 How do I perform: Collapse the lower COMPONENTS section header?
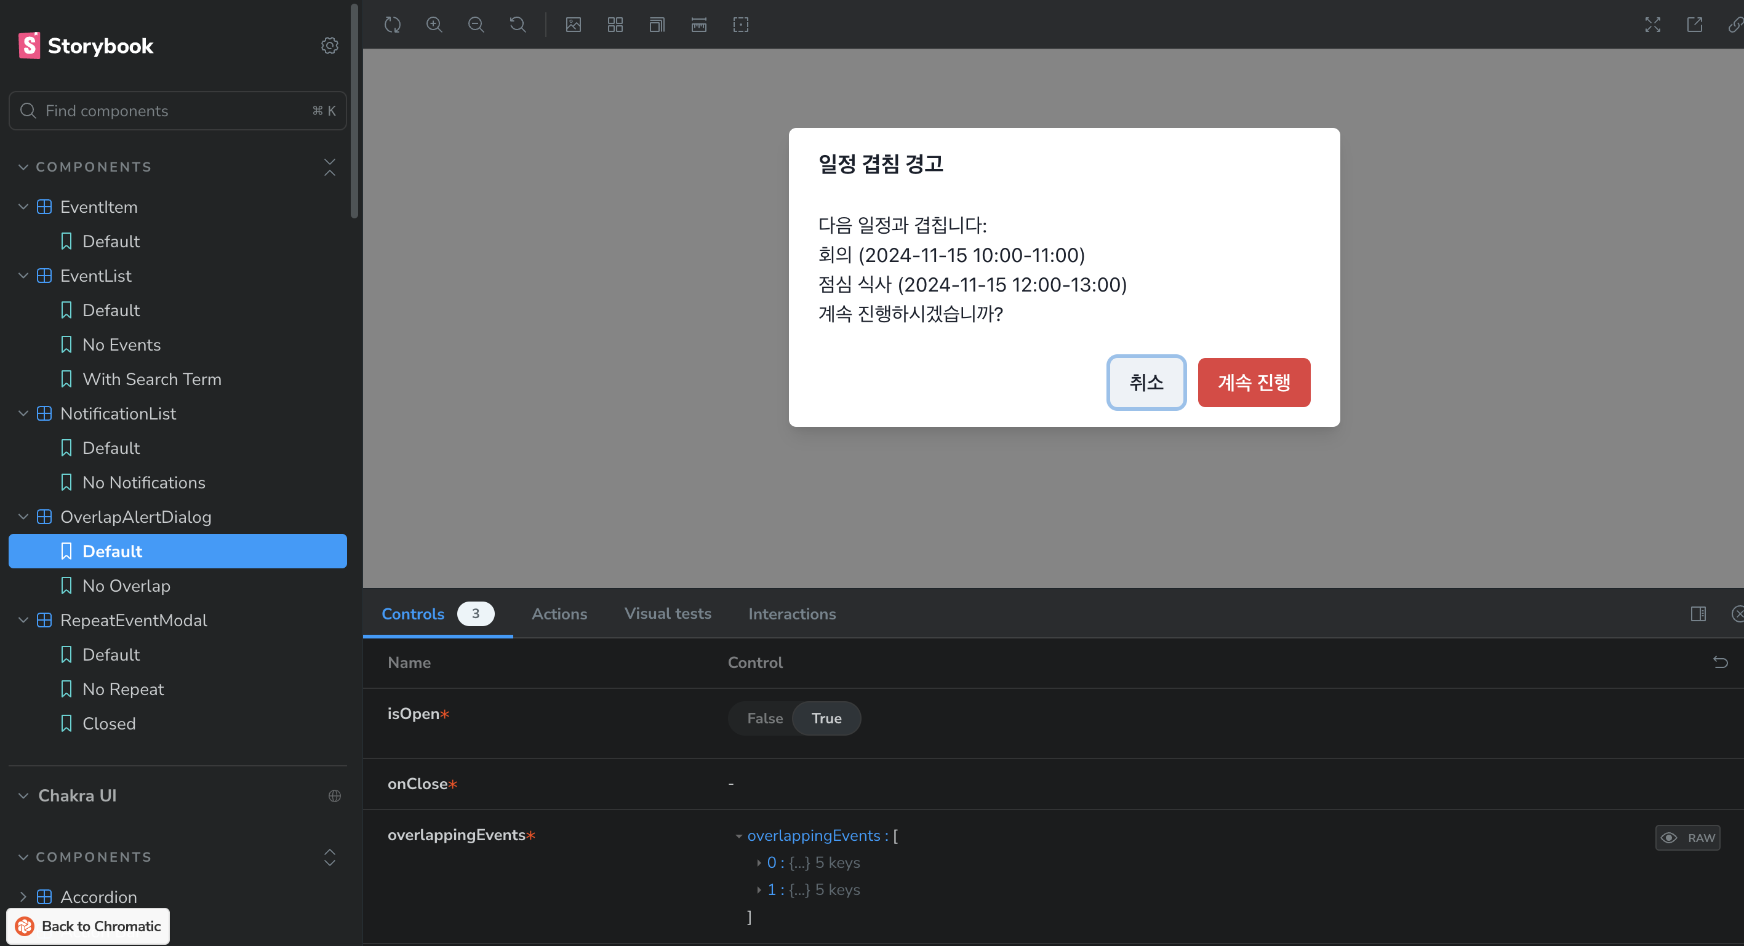(x=86, y=857)
